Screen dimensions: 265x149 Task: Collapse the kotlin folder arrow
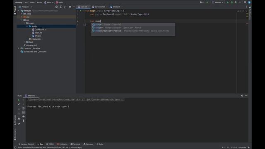tap(27, 26)
